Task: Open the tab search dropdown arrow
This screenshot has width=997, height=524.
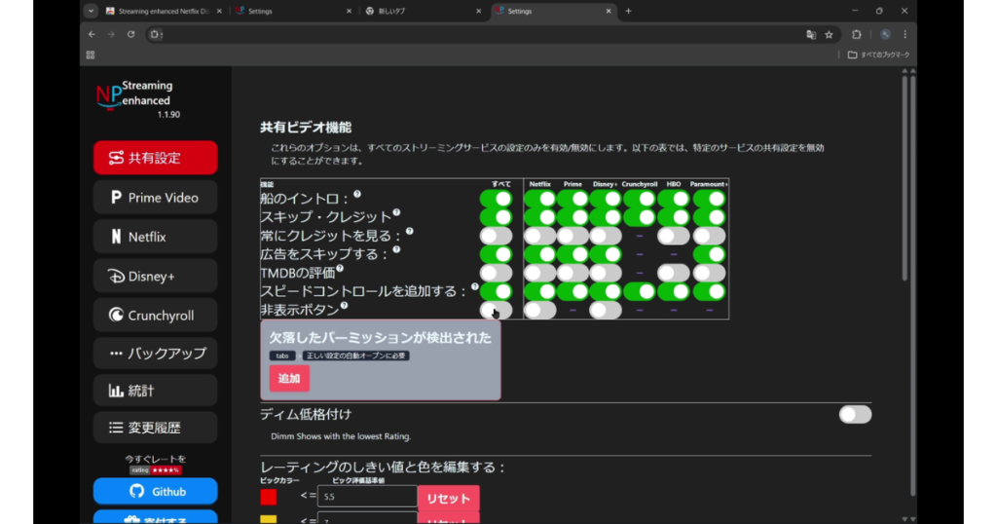Action: 91,11
